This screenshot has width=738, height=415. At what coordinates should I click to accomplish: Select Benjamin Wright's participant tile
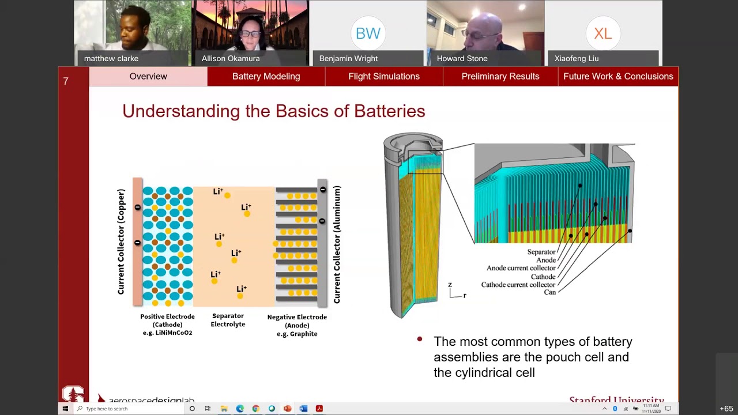coord(368,33)
